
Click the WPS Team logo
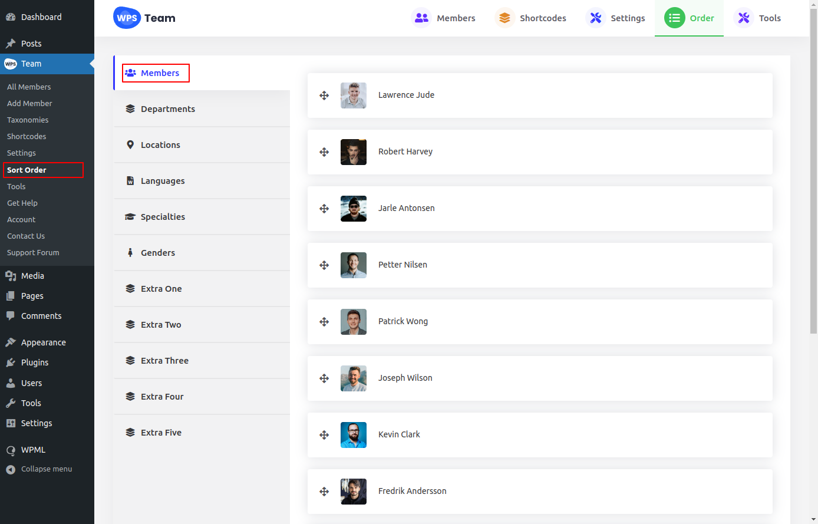[x=144, y=18]
